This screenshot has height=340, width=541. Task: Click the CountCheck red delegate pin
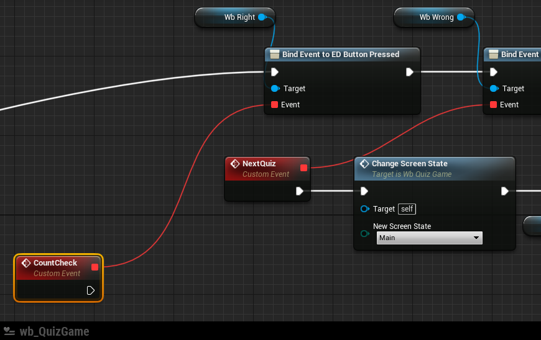95,267
